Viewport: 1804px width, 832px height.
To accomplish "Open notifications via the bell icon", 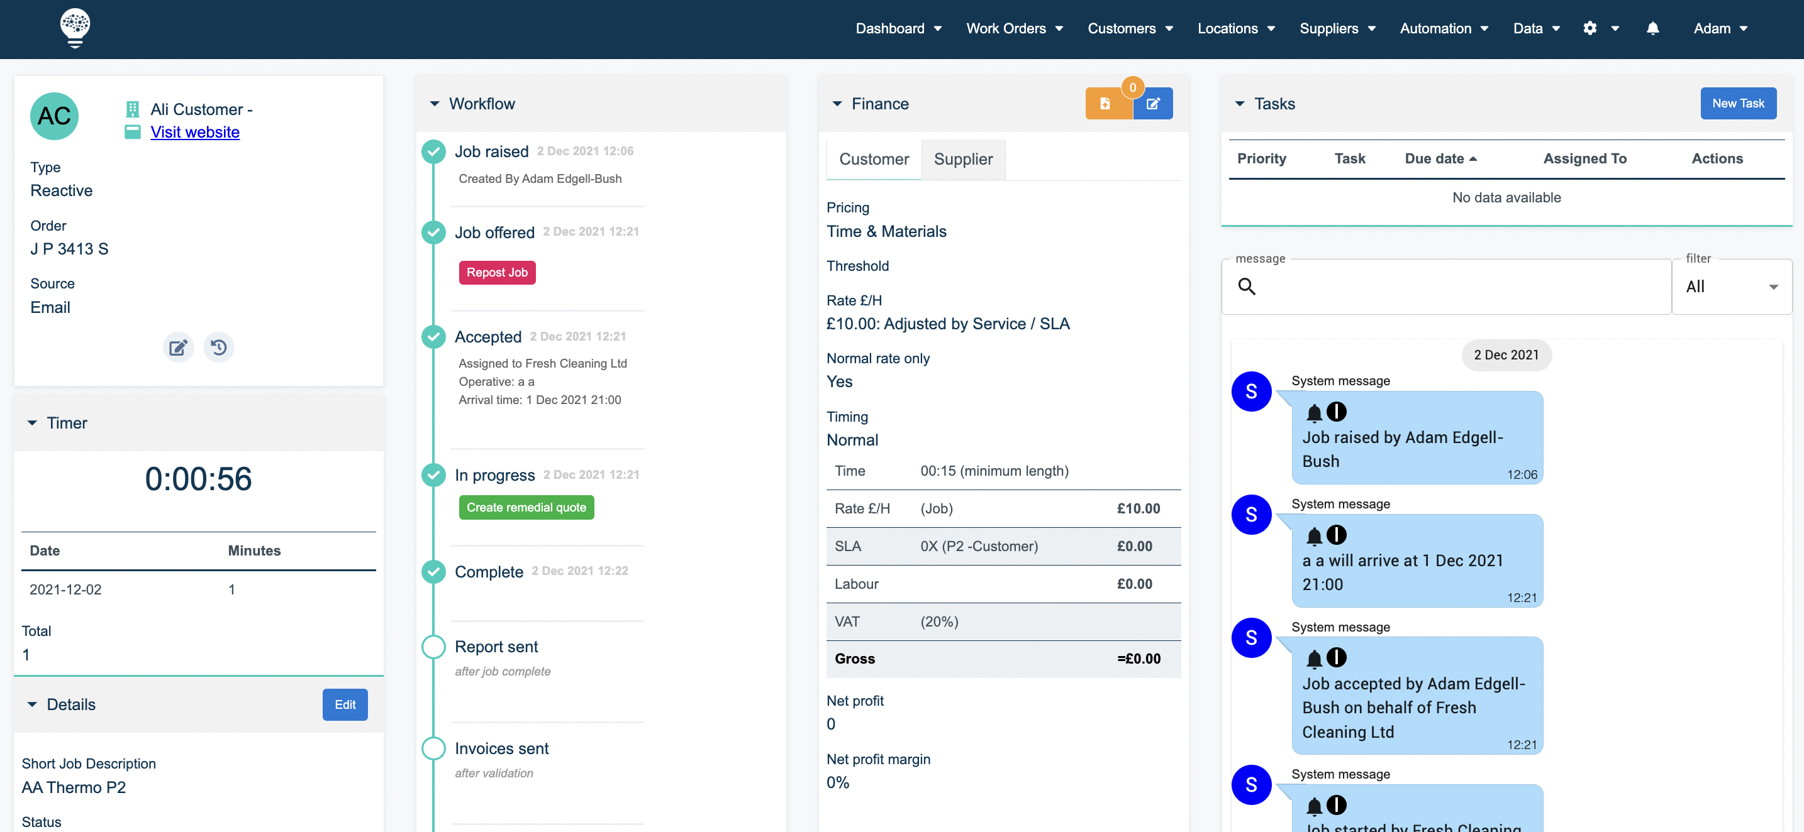I will tap(1653, 28).
